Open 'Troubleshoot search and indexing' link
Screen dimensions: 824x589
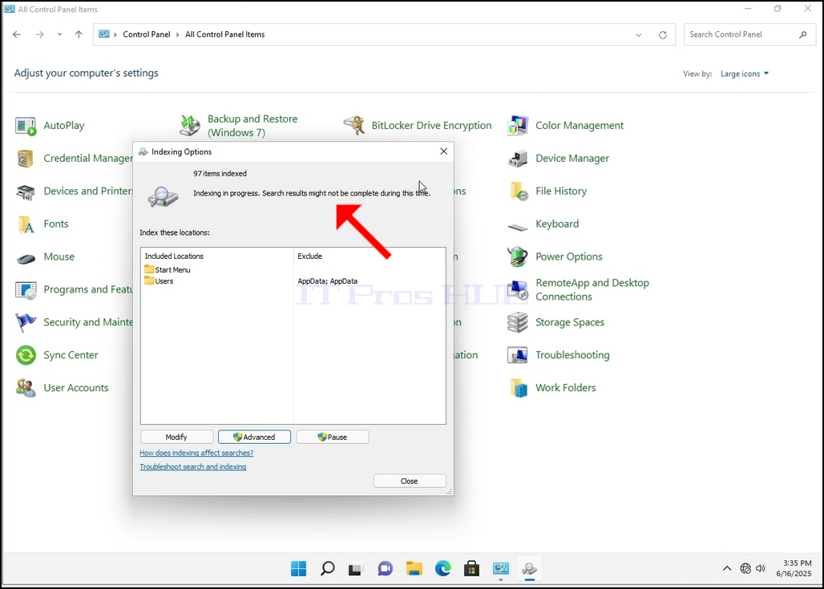point(193,466)
